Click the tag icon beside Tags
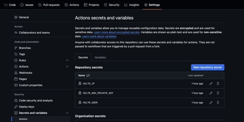Image resolution: width=244 pixels, height=122 pixels. point(16,54)
